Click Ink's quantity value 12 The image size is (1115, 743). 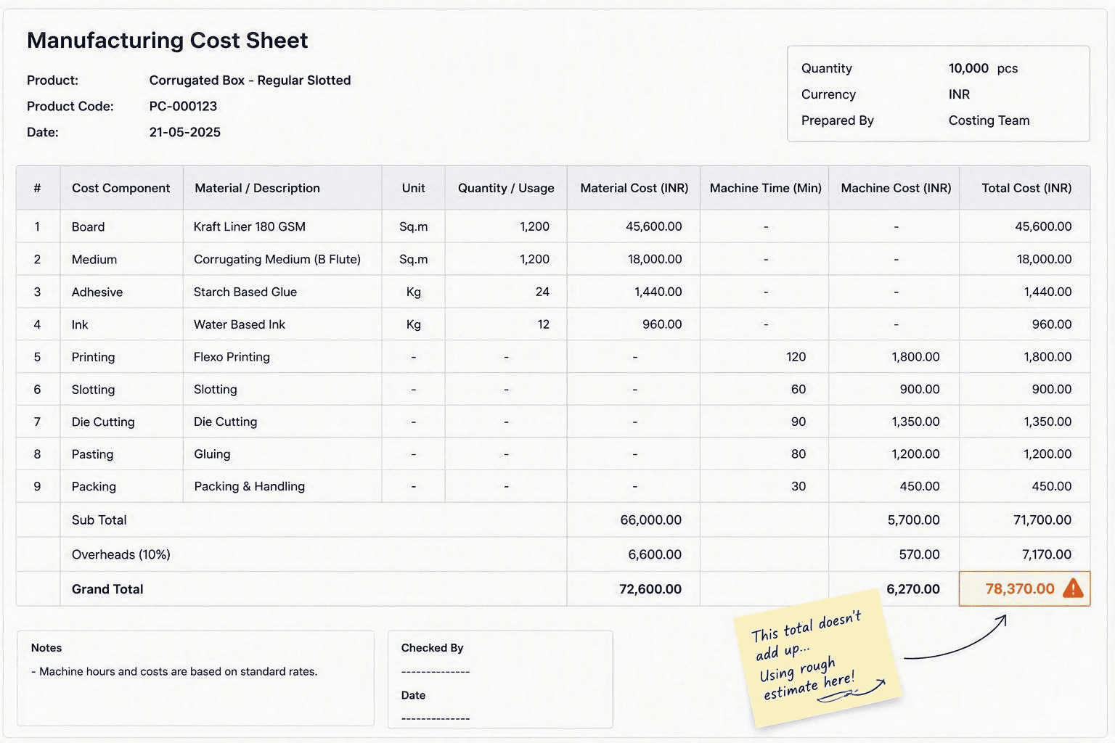[x=543, y=324]
